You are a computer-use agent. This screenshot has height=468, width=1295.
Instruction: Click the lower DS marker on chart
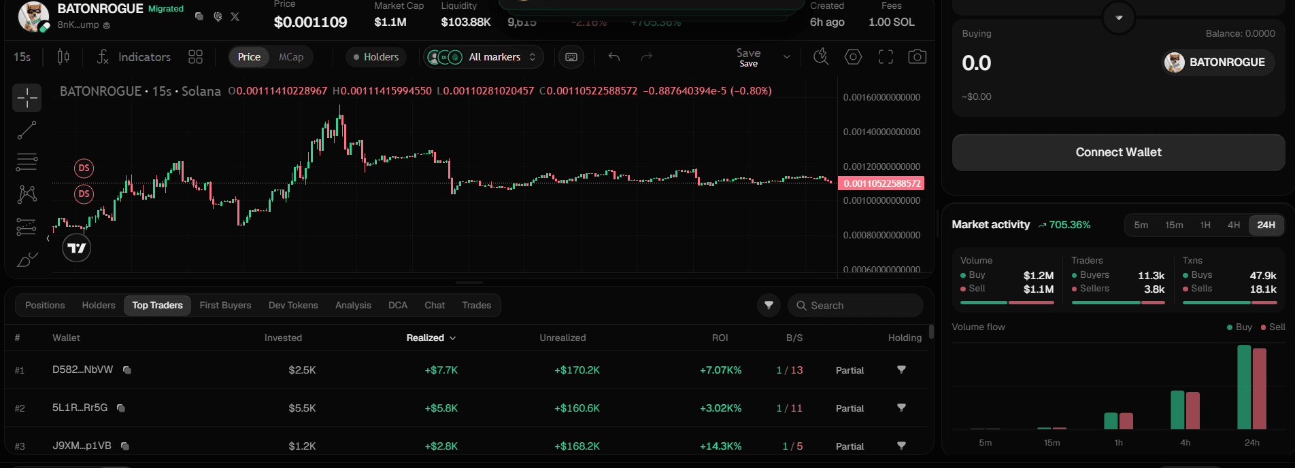84,194
